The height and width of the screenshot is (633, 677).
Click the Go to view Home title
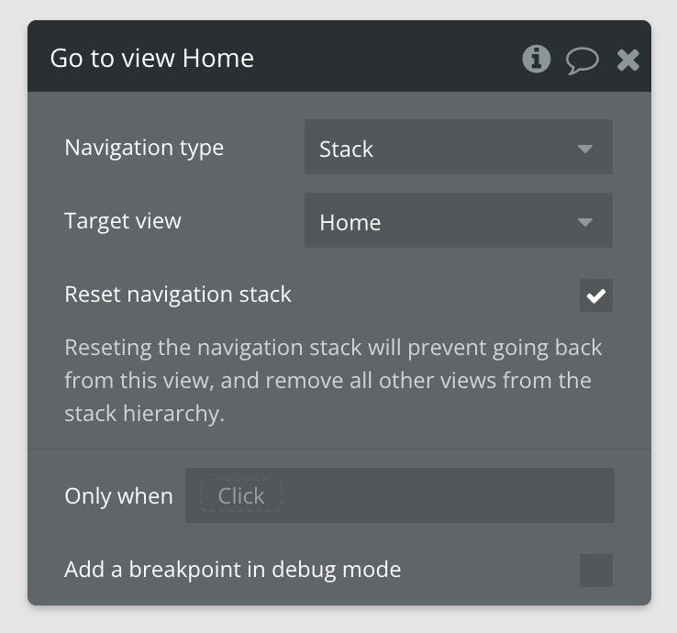point(152,58)
